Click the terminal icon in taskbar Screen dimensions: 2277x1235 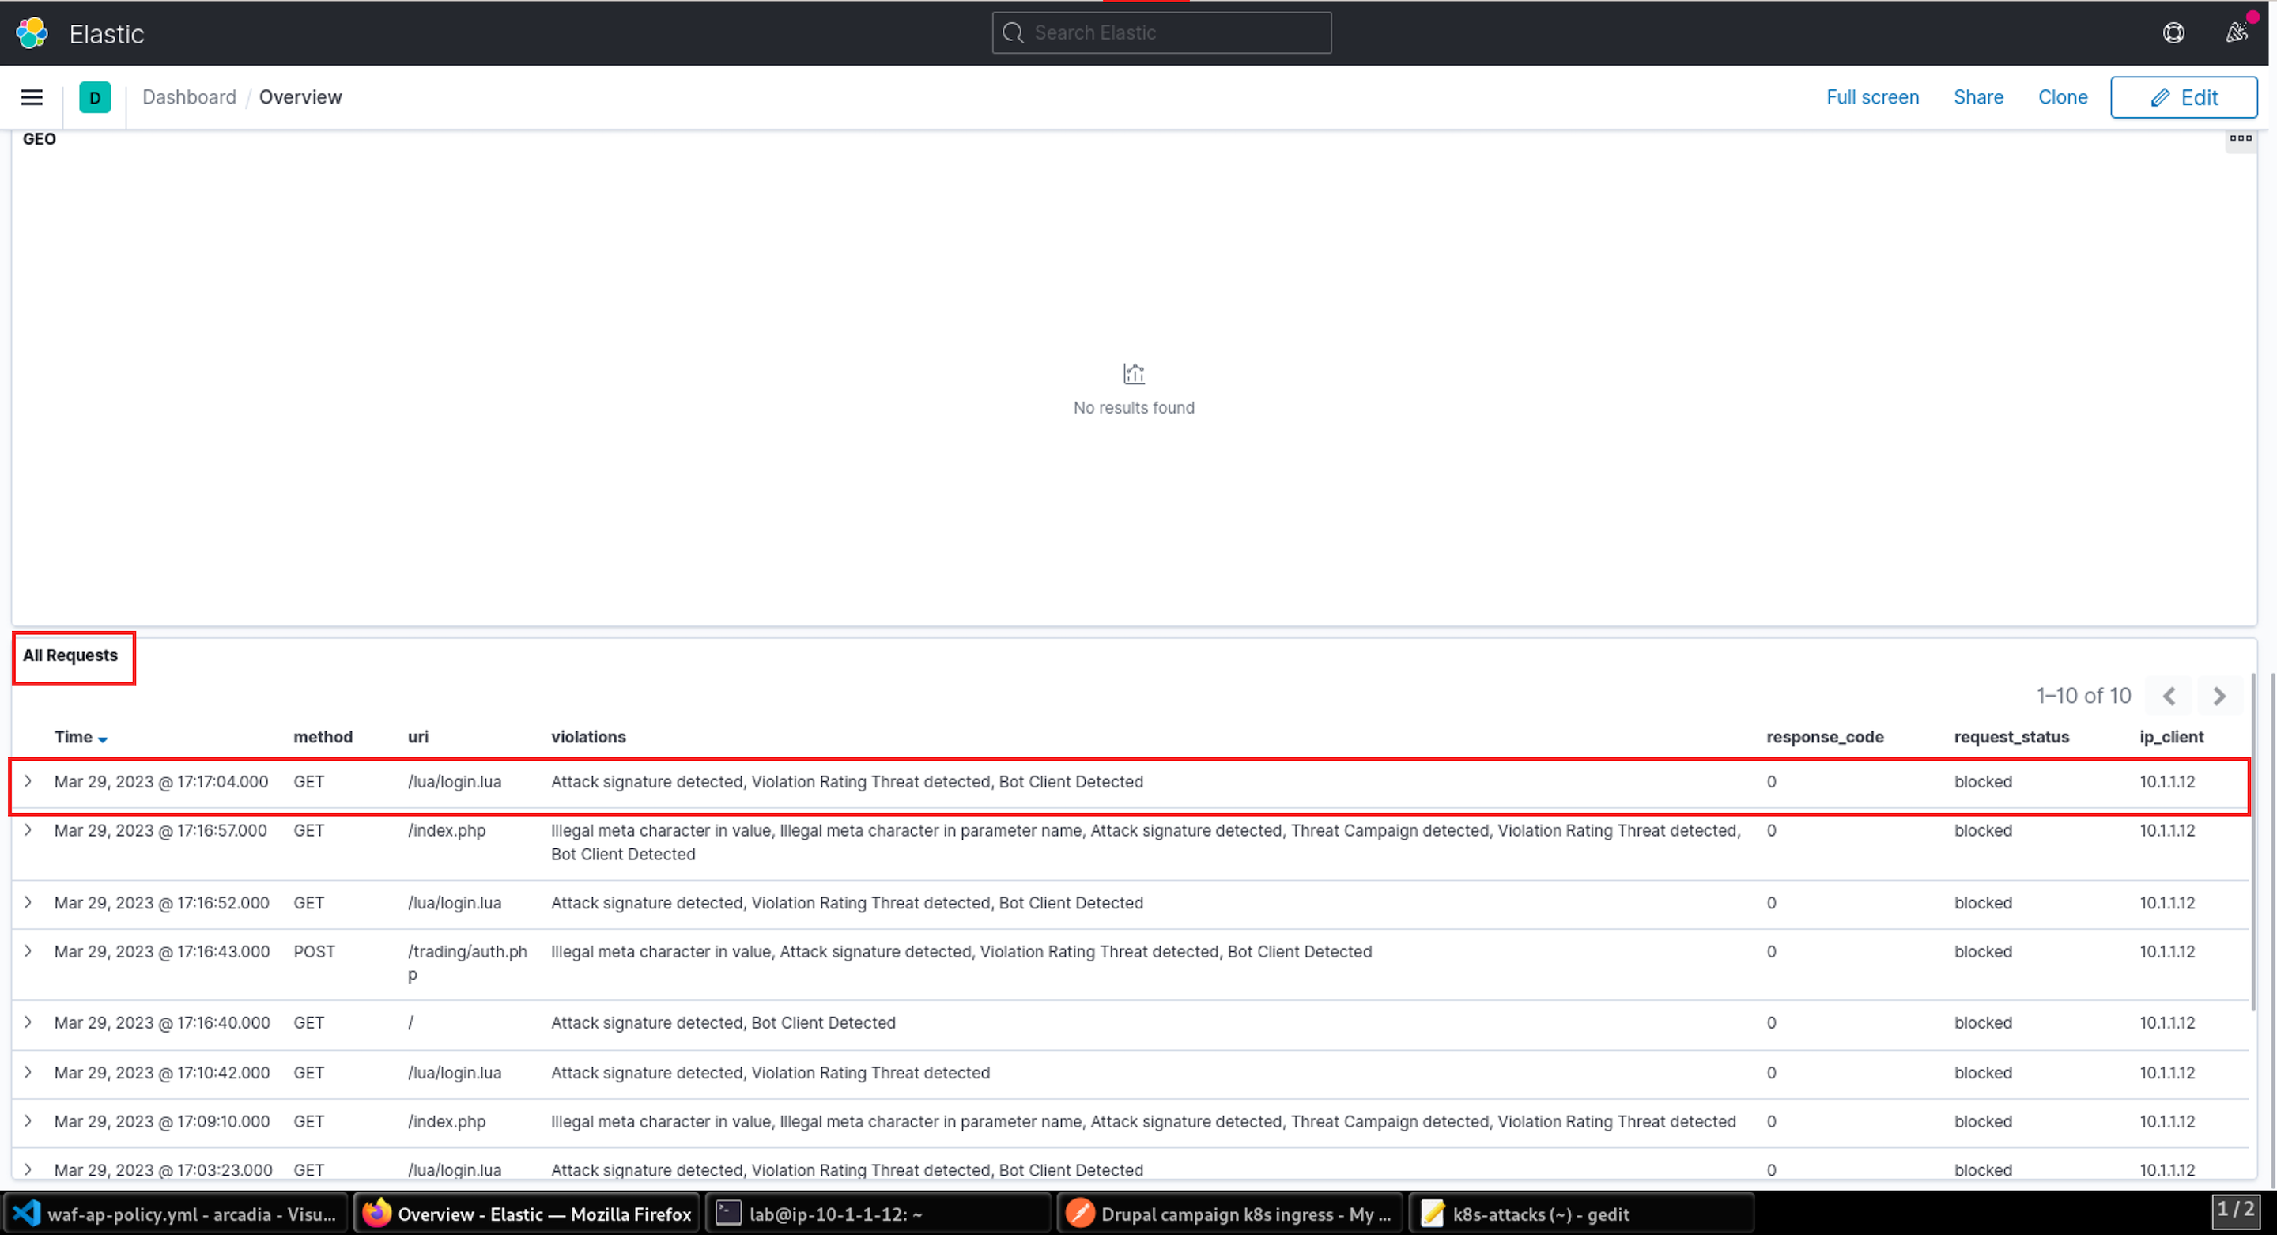pos(728,1213)
